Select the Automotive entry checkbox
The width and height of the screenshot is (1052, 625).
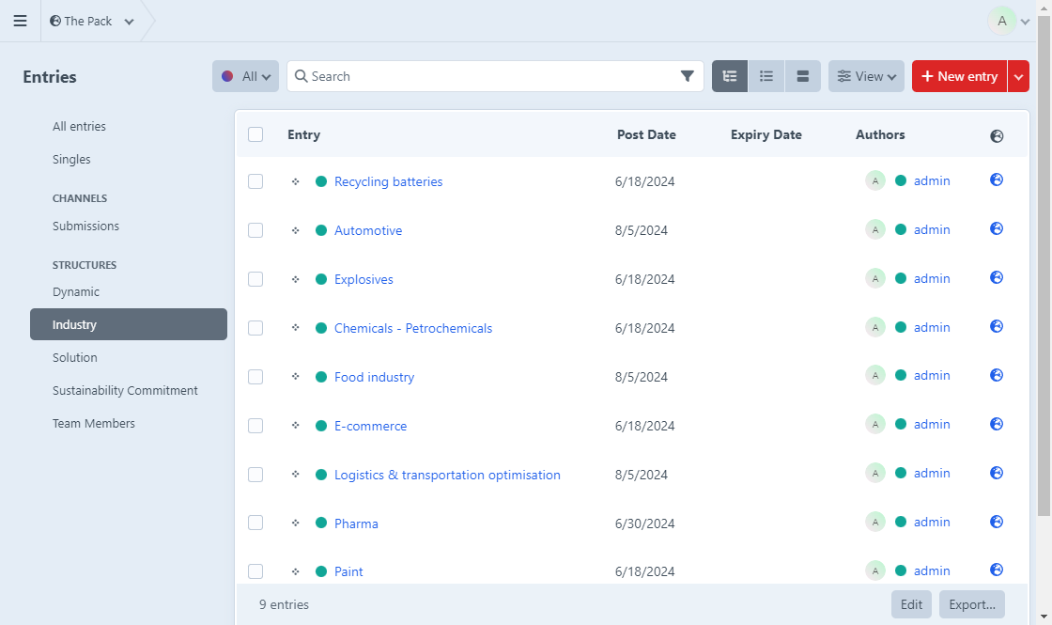(255, 230)
